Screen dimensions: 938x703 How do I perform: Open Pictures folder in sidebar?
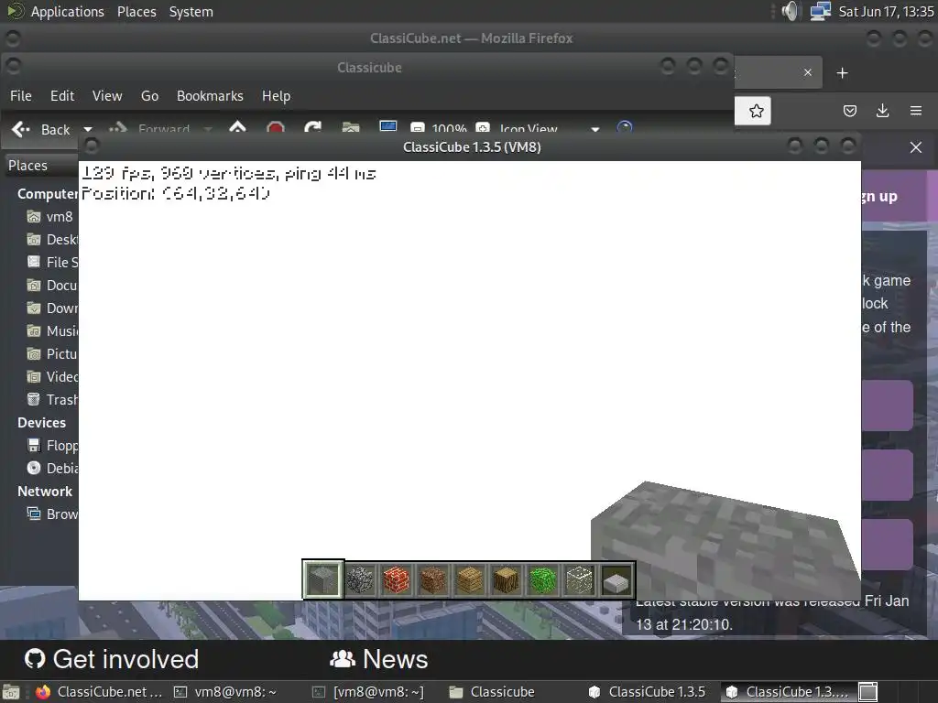pos(52,354)
